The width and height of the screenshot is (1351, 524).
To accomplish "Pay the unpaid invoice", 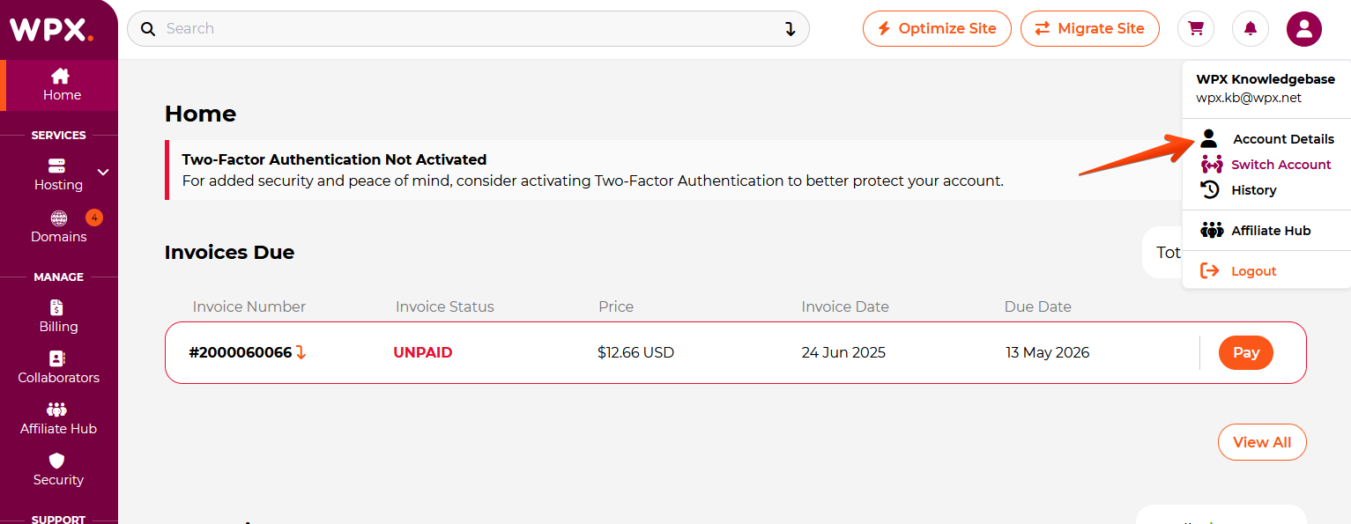I will 1246,352.
